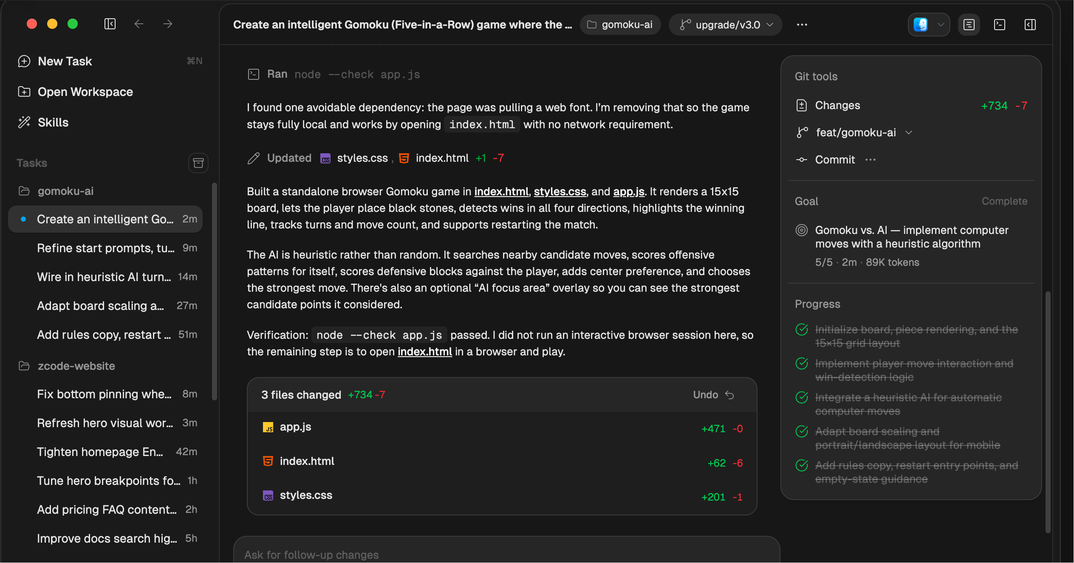The width and height of the screenshot is (1074, 563).
Task: Click the terminal icon beside Ran command
Action: click(x=254, y=74)
